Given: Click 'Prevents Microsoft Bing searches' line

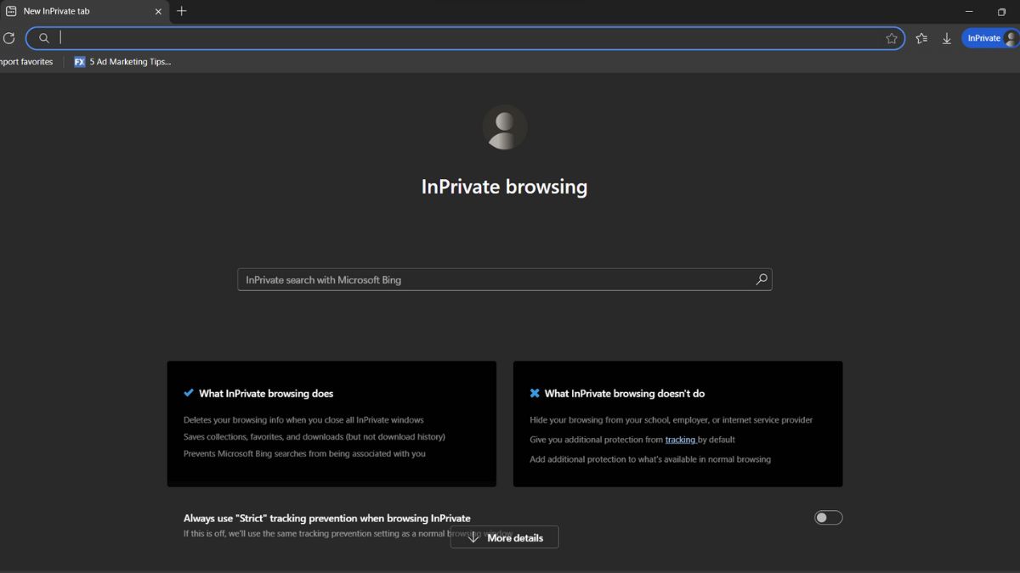Looking at the screenshot, I should [x=305, y=454].
